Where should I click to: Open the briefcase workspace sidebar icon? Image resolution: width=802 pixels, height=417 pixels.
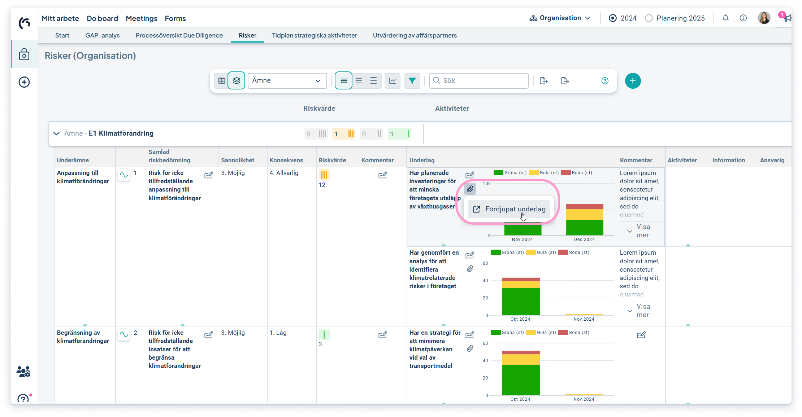tap(24, 54)
